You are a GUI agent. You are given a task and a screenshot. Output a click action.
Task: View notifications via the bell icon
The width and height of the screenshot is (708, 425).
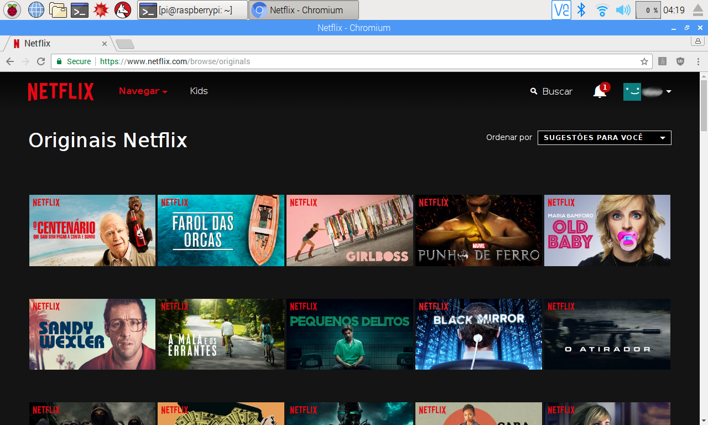click(x=601, y=91)
